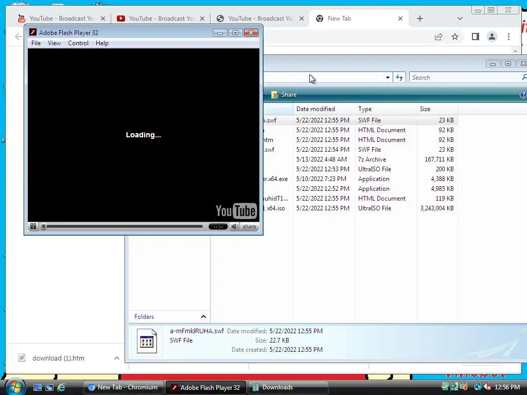Launch Internet Explorer from quick launch
The height and width of the screenshot is (395, 527).
click(61, 387)
